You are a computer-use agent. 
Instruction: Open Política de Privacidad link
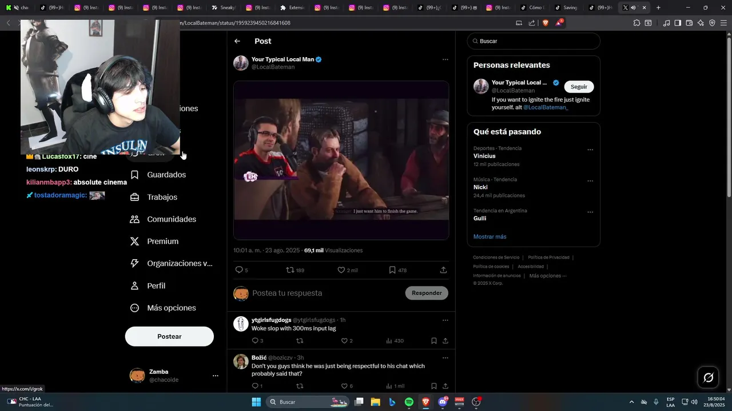[x=548, y=257]
